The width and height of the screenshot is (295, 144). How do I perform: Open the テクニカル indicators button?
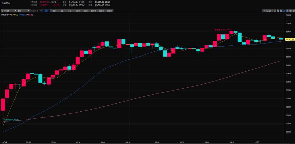[x=268, y=11]
